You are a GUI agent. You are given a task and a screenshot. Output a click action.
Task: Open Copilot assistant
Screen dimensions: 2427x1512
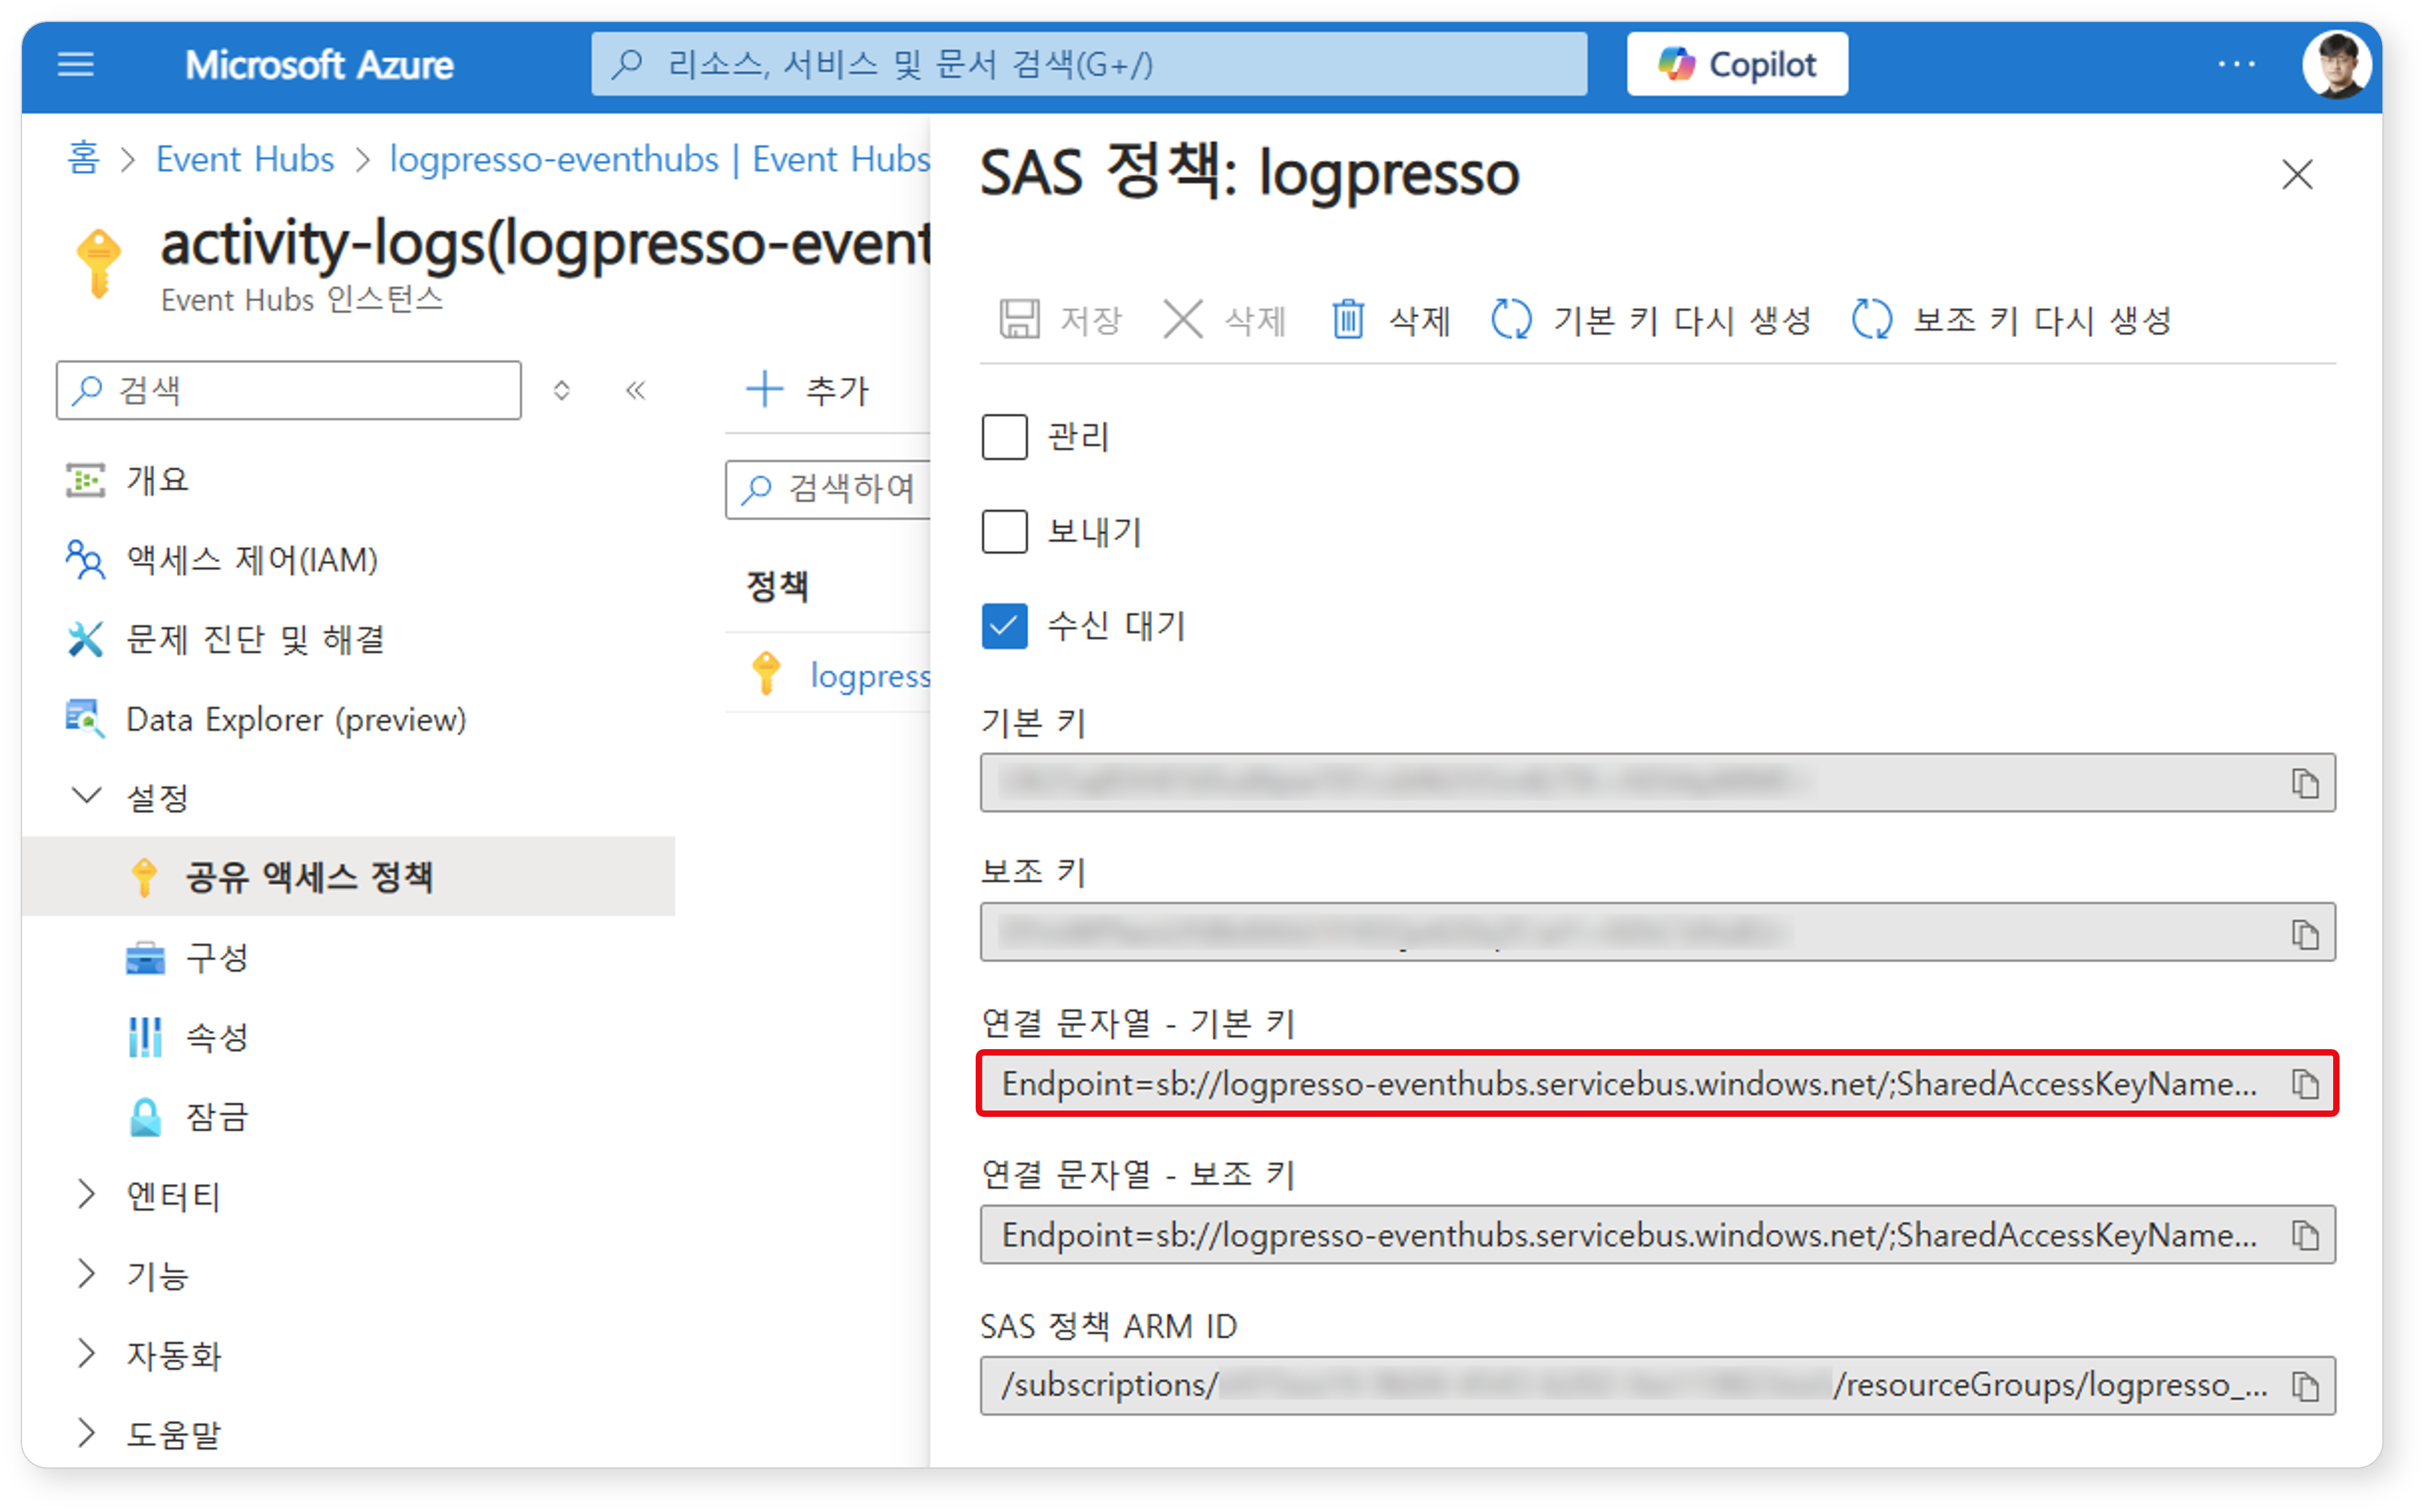point(1736,65)
